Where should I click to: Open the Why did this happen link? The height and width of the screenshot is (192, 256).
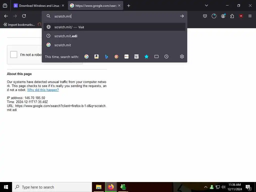pos(43,90)
